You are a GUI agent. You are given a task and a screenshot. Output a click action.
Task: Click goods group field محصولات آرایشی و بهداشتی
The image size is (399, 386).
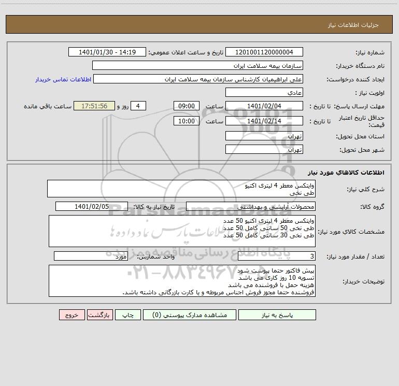pyautogui.click(x=251, y=206)
